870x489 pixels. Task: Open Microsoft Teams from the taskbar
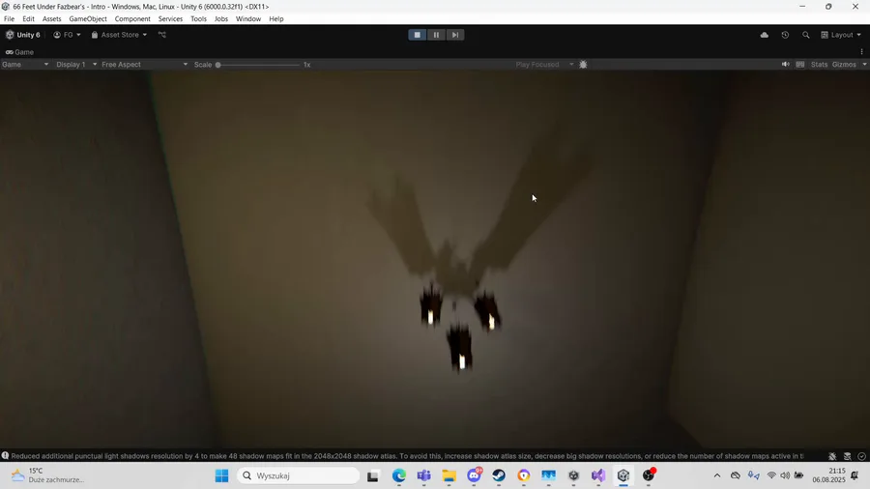[424, 475]
